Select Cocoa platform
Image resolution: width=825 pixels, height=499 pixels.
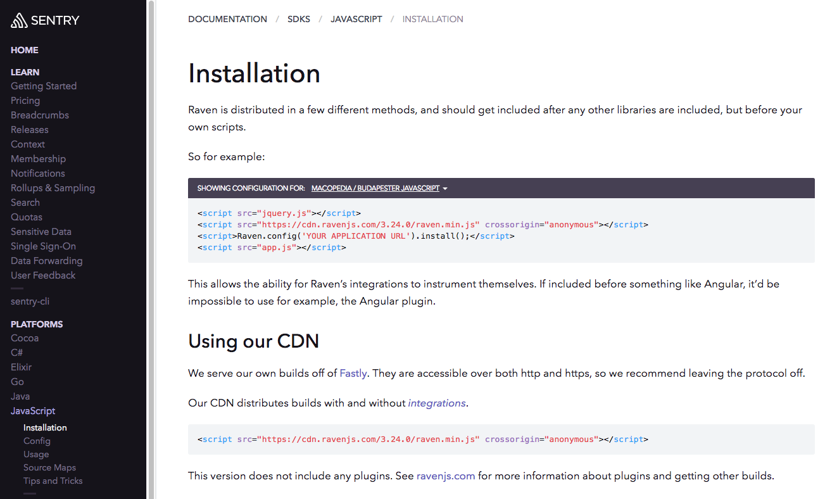(25, 338)
